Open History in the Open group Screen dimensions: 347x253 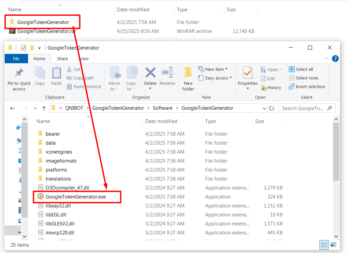click(271, 88)
